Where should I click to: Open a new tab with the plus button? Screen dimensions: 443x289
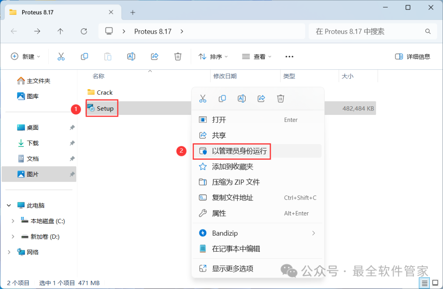132,12
